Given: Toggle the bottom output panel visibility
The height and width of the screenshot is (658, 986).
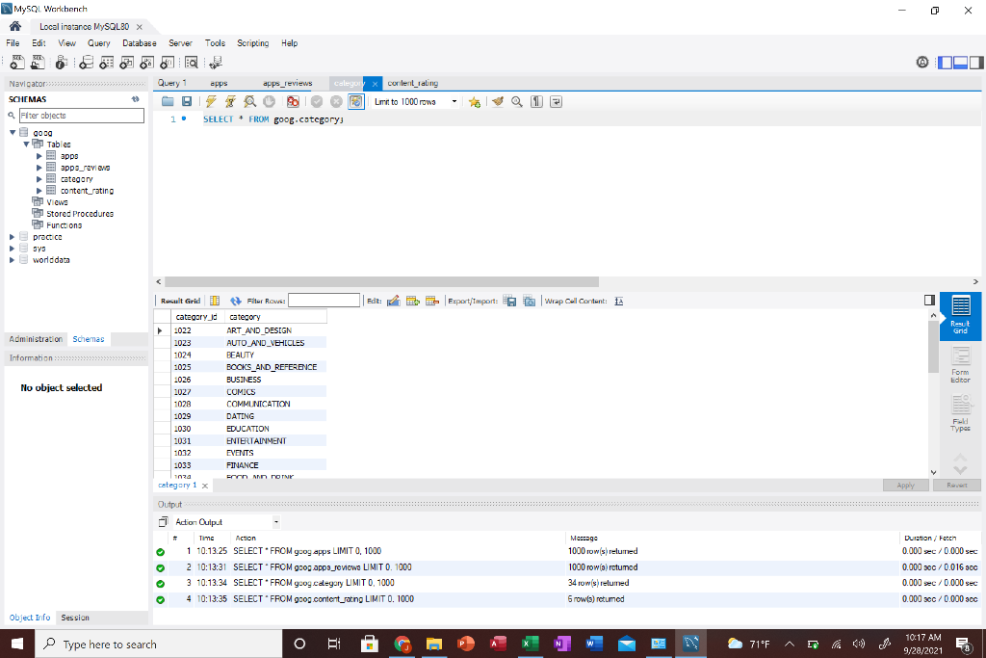Looking at the screenshot, I should (x=960, y=63).
